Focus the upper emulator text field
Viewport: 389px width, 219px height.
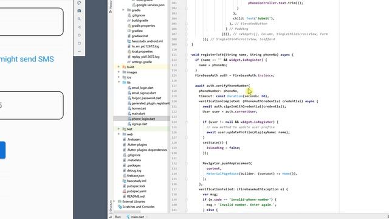coord(32,22)
